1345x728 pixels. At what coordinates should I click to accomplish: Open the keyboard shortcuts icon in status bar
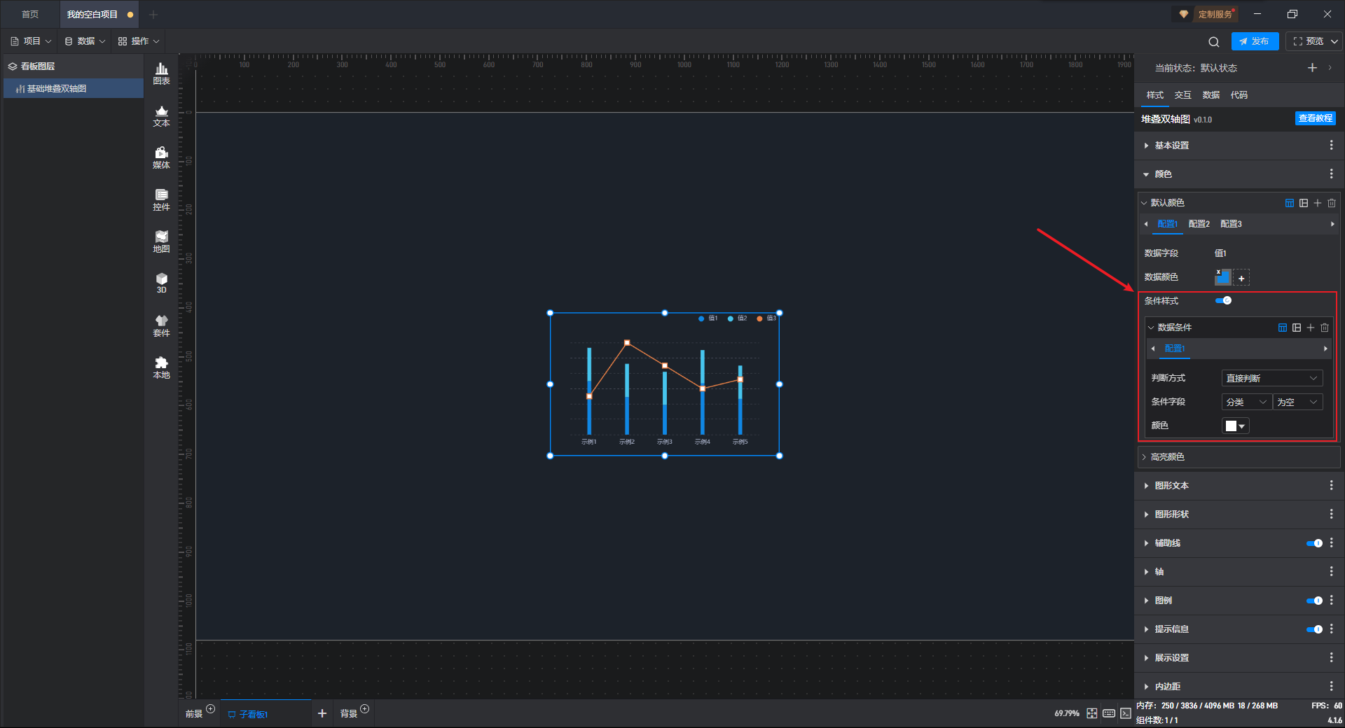click(x=1109, y=713)
